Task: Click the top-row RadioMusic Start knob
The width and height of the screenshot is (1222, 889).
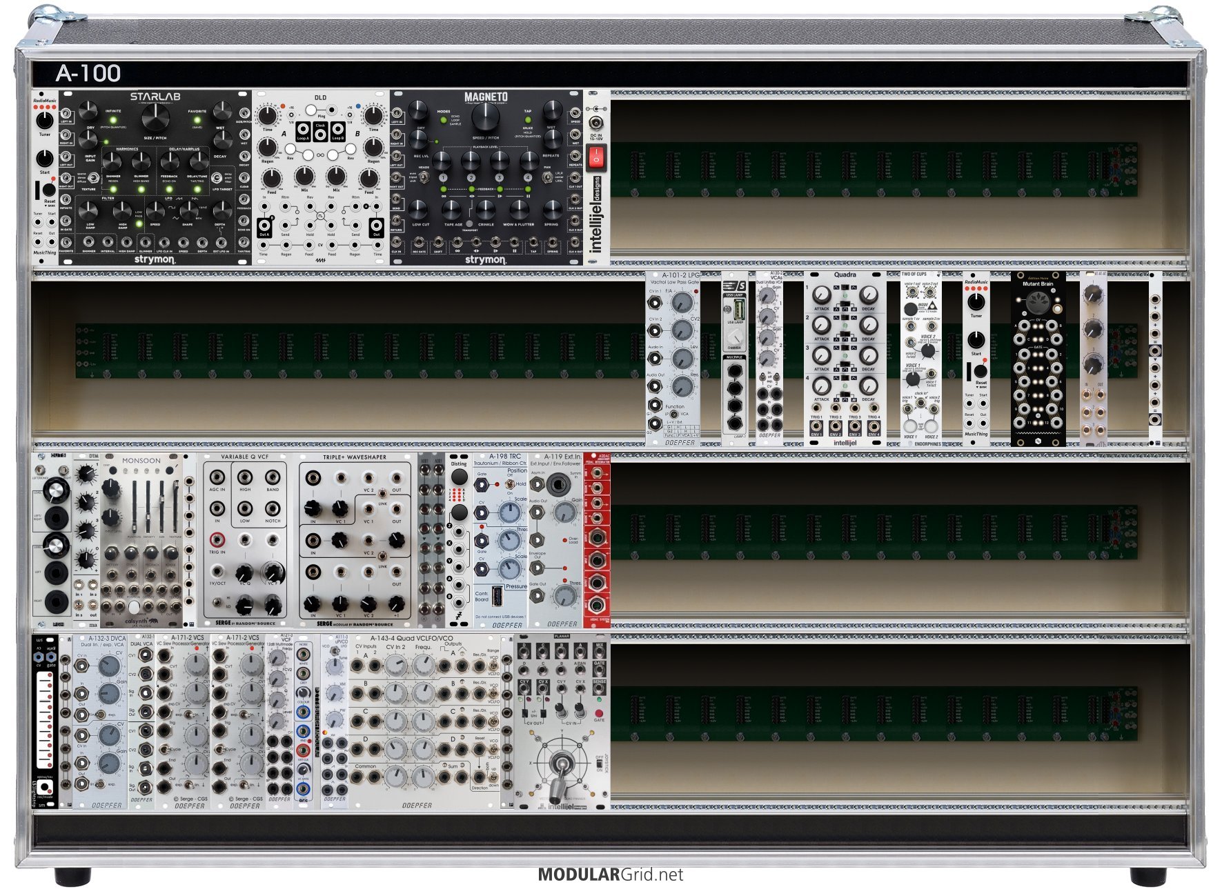Action: (x=44, y=159)
